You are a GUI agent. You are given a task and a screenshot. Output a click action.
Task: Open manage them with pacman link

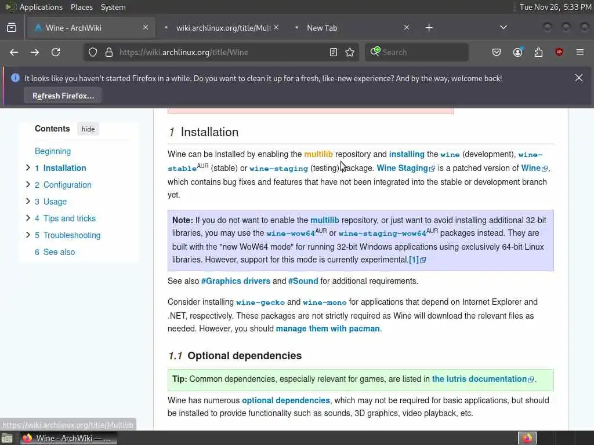[328, 329]
